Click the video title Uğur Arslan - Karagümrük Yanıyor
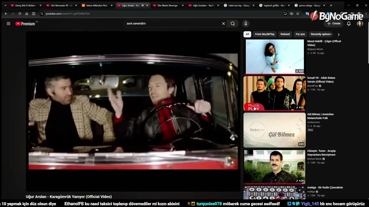 [x=69, y=197]
